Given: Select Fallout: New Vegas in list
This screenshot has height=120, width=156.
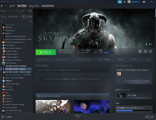Looking at the screenshot, I should point(12,84).
